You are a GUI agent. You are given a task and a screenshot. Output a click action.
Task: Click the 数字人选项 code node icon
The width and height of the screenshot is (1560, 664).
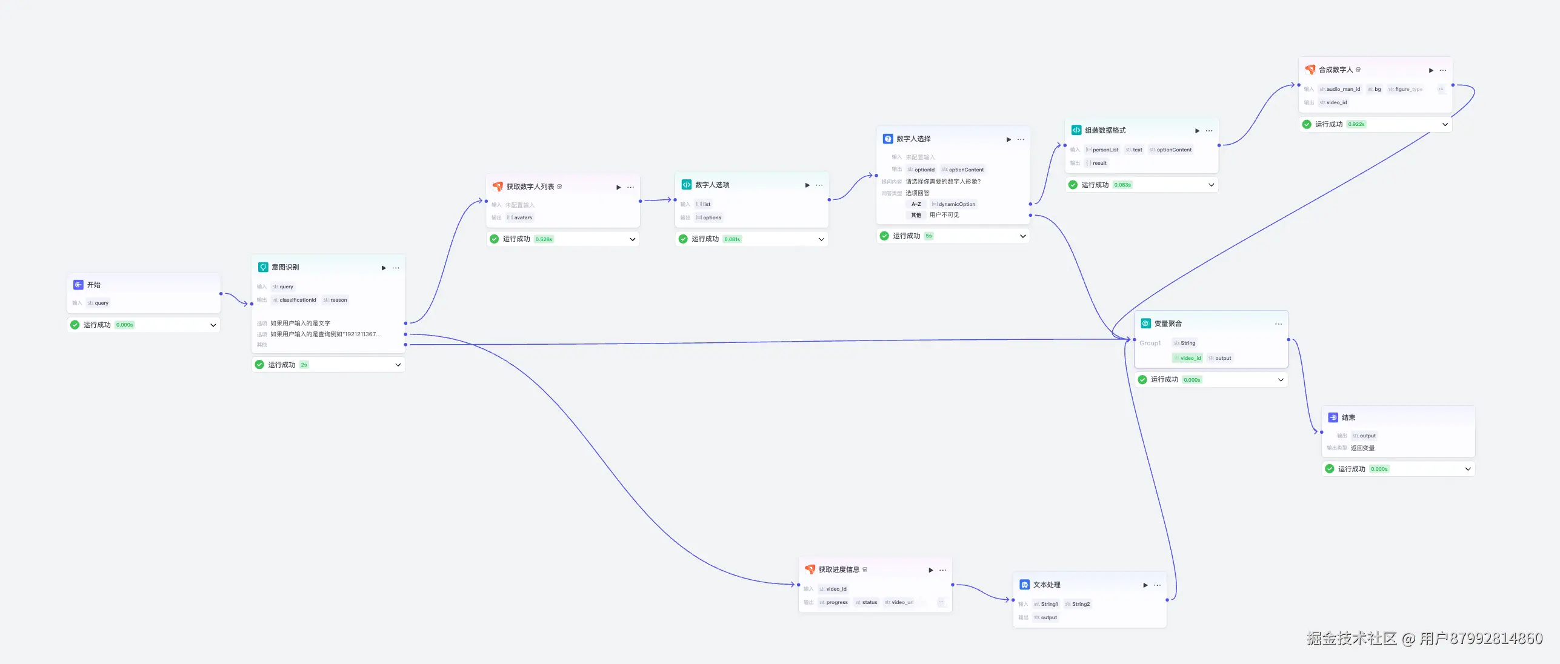coord(686,185)
